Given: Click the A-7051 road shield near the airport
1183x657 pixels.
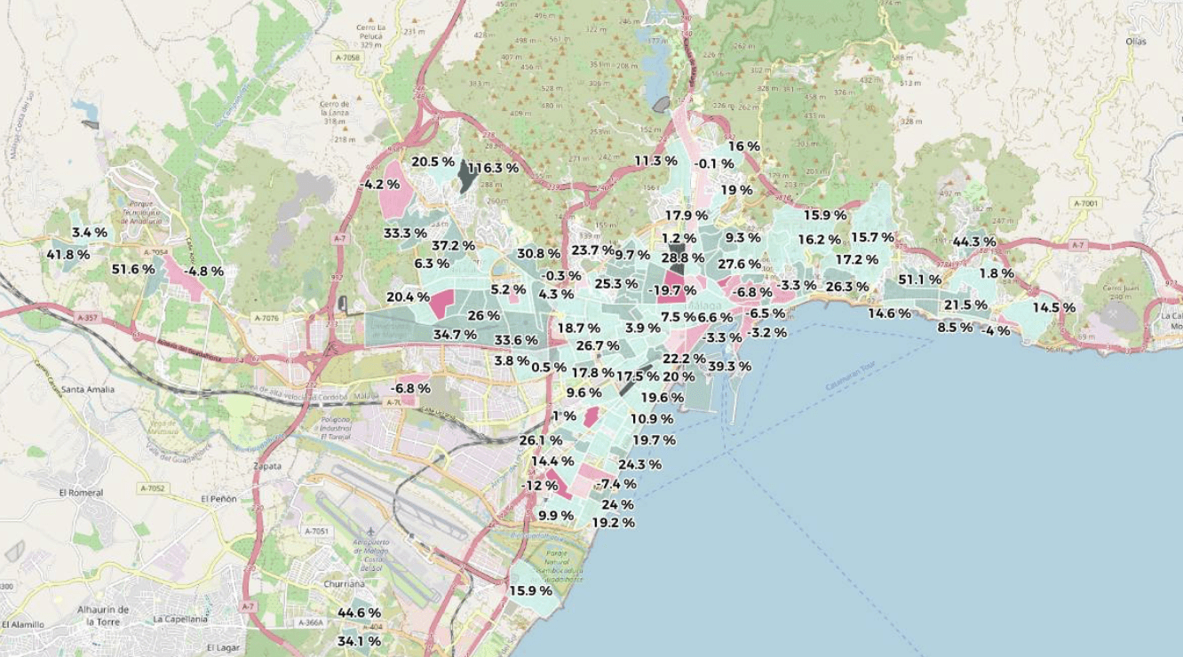Looking at the screenshot, I should [x=316, y=531].
